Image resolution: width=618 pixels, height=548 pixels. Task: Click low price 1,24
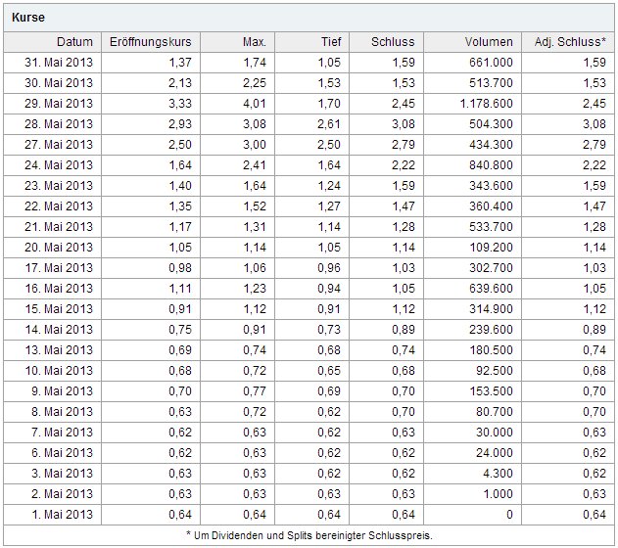(x=329, y=185)
